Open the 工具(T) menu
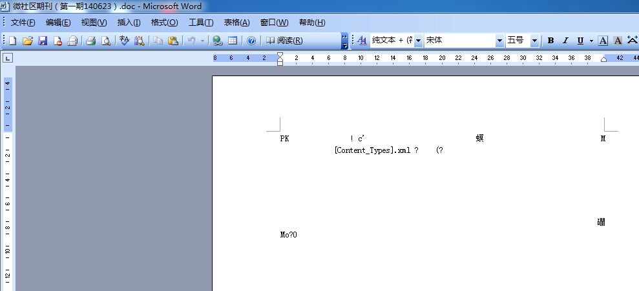 tap(200, 23)
